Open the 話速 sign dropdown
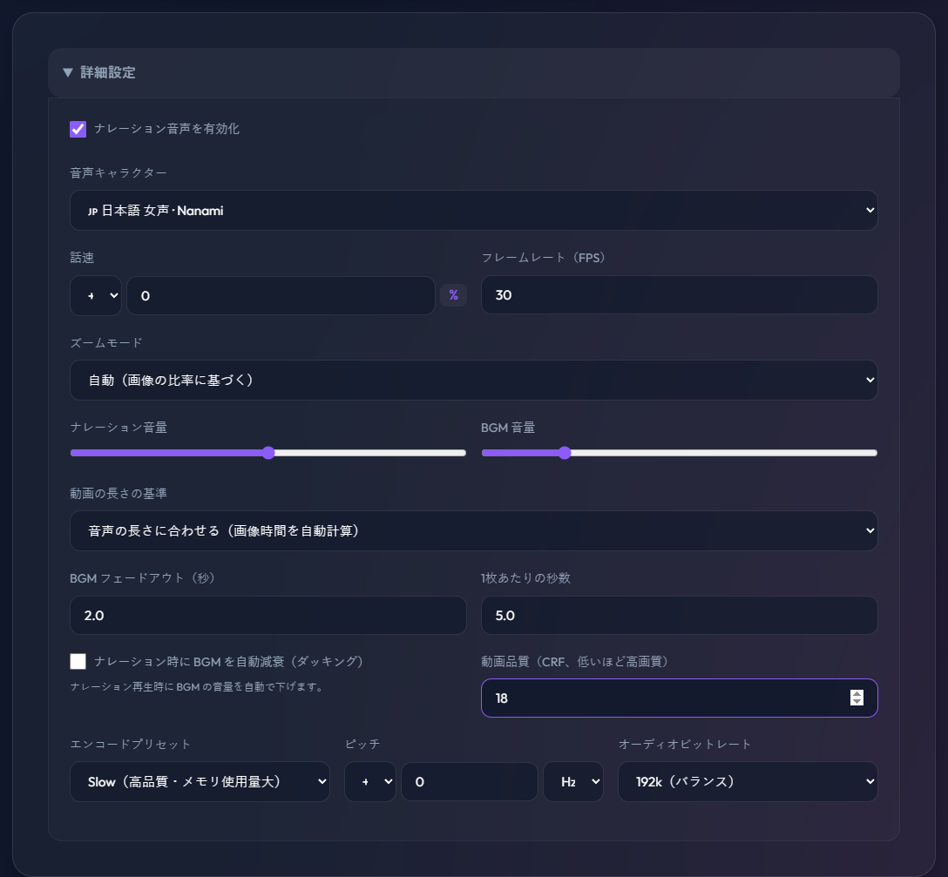 point(96,295)
